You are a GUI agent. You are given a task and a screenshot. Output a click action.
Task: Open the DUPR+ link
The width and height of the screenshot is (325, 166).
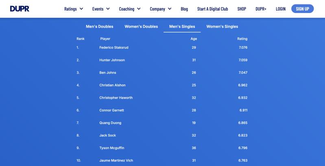tap(261, 9)
